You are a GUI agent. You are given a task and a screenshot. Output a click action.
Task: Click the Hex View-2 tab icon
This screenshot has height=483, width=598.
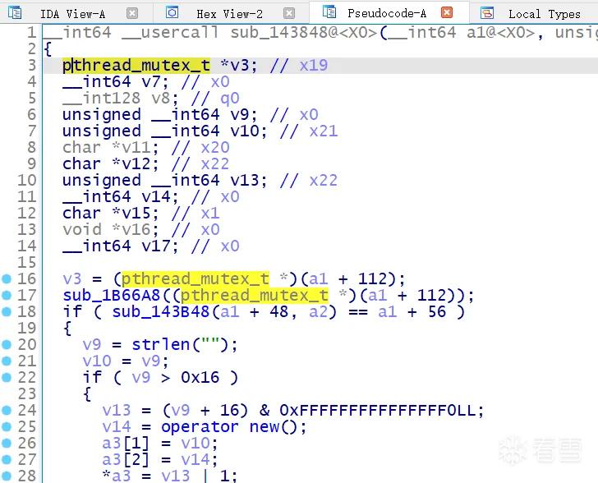[172, 12]
